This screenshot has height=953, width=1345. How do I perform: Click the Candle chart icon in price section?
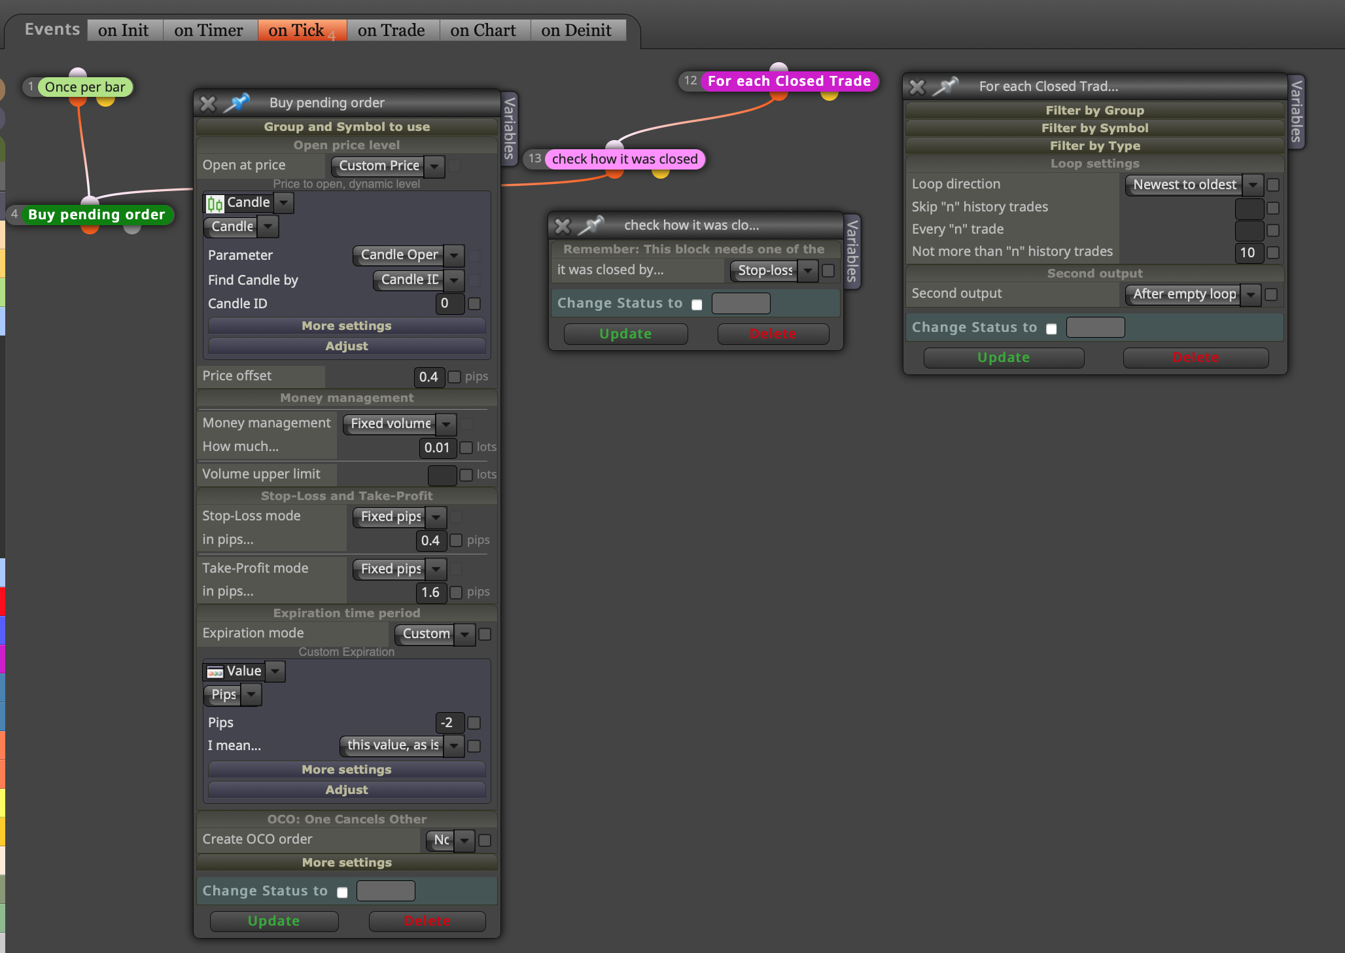coord(215,204)
